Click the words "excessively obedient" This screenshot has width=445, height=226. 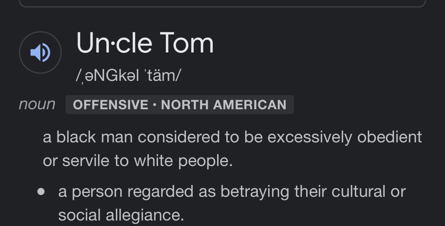[345, 138]
